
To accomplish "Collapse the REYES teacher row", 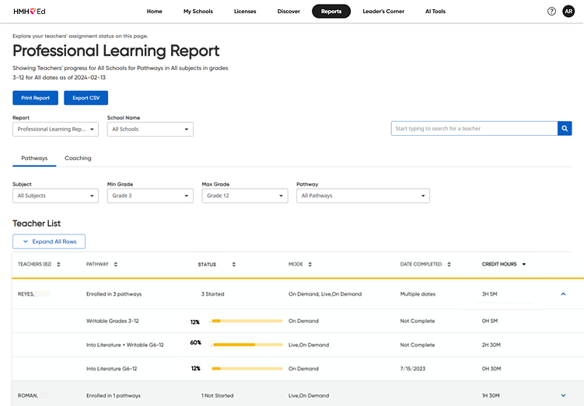I will point(563,294).
